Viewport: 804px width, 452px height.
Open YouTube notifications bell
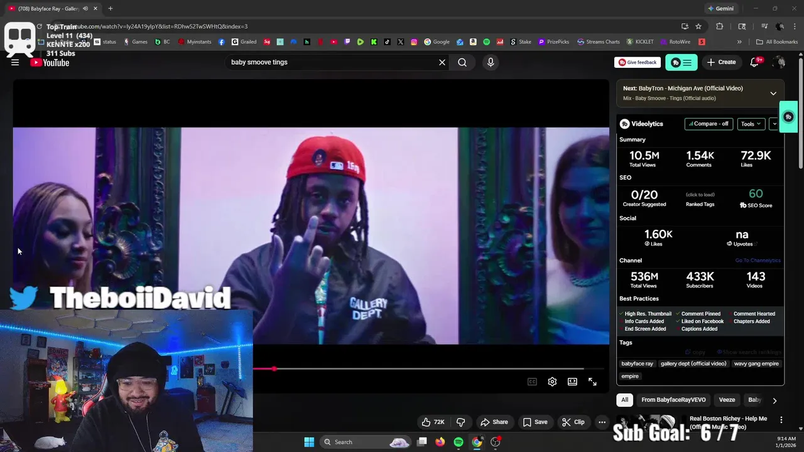tap(755, 62)
